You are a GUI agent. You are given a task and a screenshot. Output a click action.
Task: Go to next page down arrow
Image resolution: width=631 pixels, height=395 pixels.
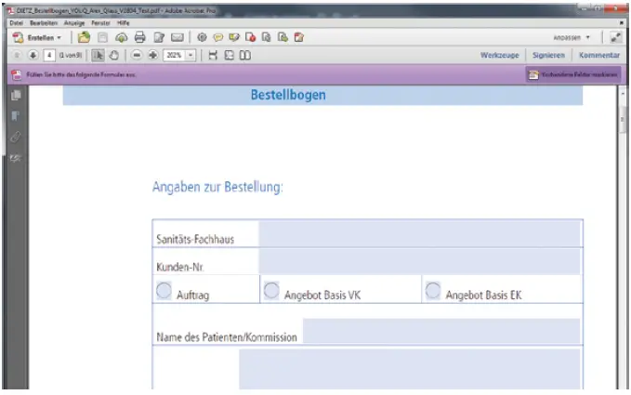coord(33,55)
